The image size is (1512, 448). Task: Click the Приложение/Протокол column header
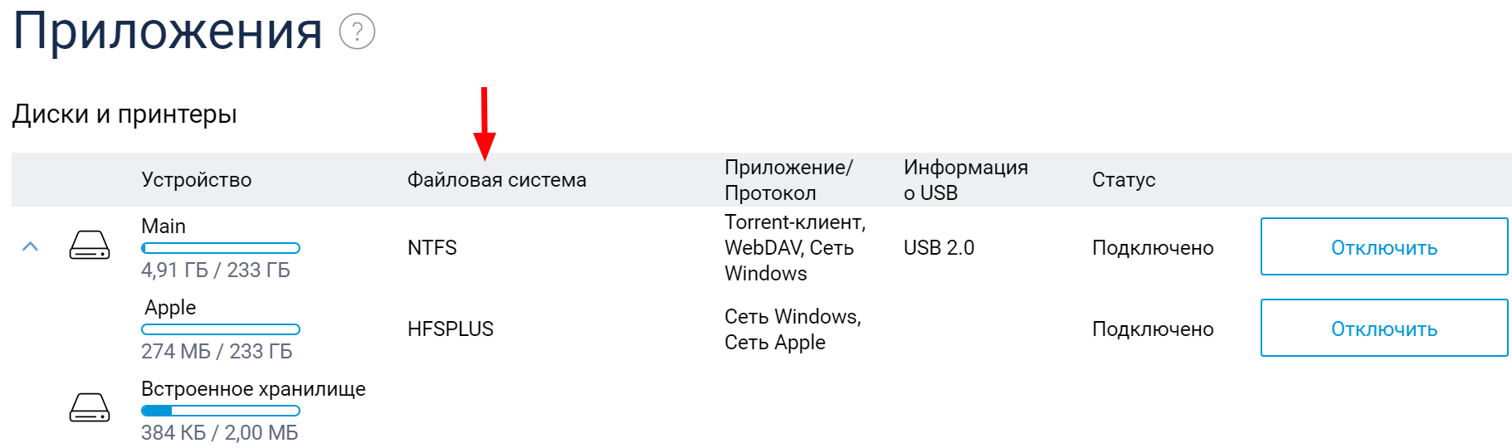click(x=788, y=180)
